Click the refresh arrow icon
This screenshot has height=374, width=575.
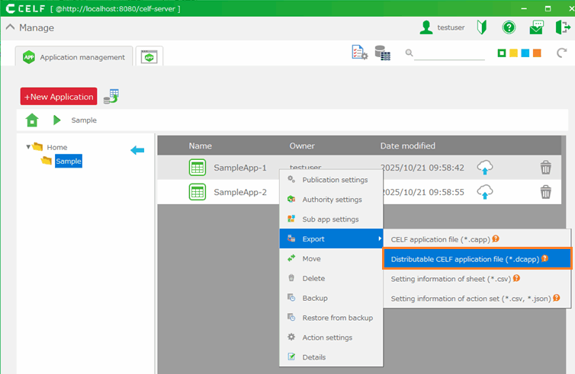click(561, 53)
